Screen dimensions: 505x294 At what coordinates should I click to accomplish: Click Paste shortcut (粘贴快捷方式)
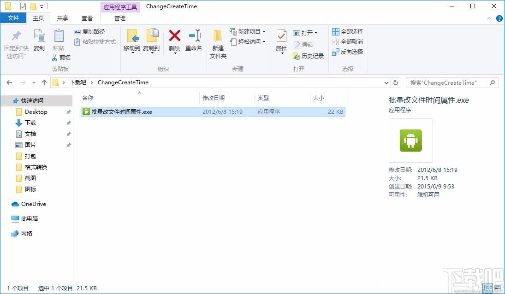pos(95,42)
